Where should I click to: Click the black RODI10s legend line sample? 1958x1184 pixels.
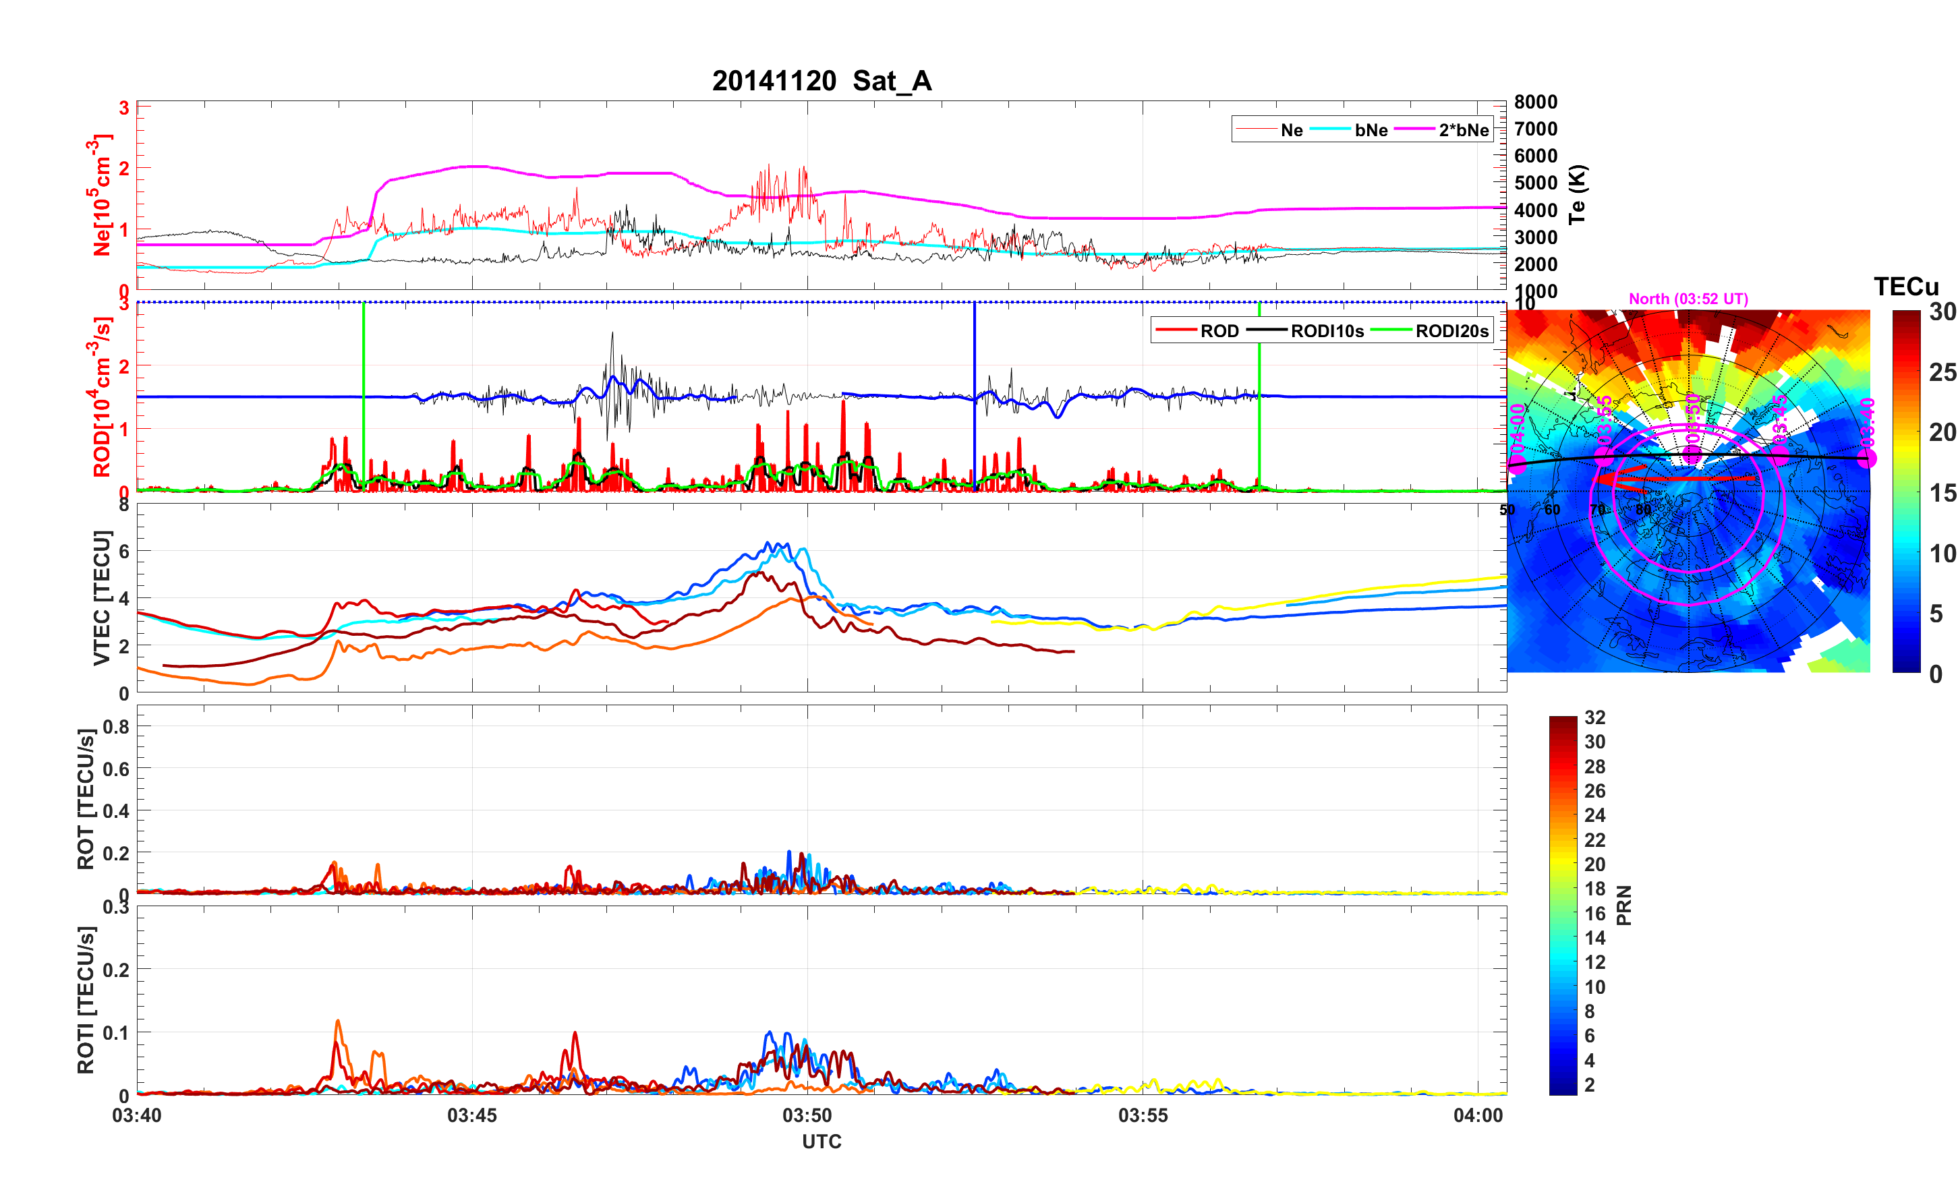1267,330
